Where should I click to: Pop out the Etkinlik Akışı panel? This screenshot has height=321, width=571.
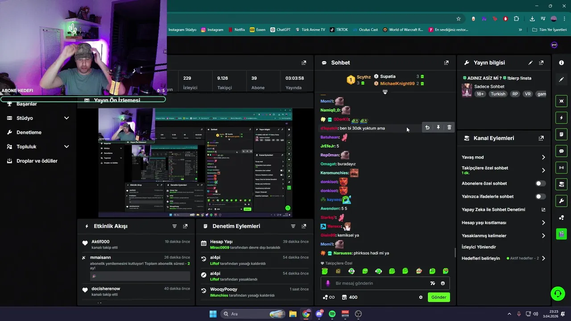point(185,226)
